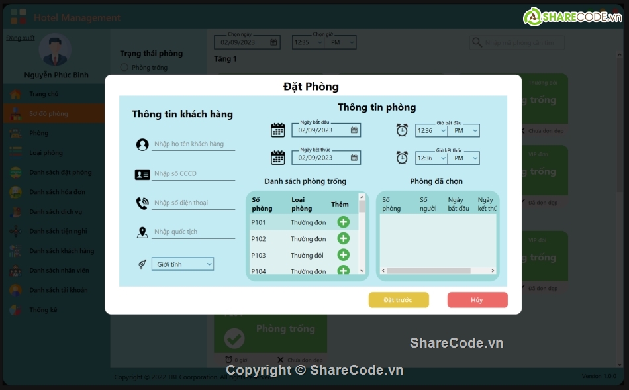
Task: Click Đăng xuất logout link
Action: pos(21,38)
